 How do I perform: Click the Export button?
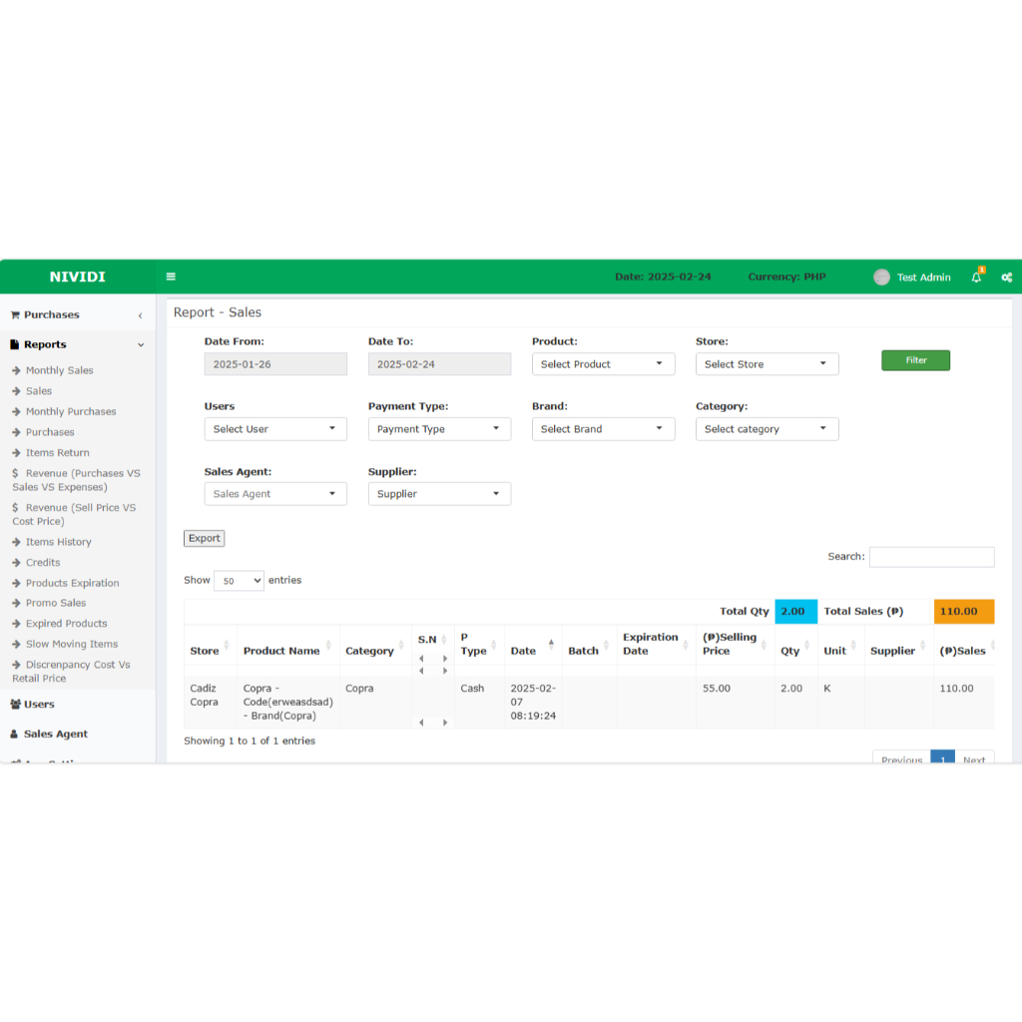(204, 539)
